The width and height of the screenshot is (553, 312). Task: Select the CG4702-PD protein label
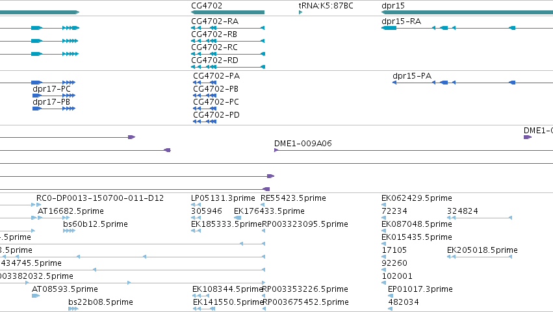tap(216, 115)
